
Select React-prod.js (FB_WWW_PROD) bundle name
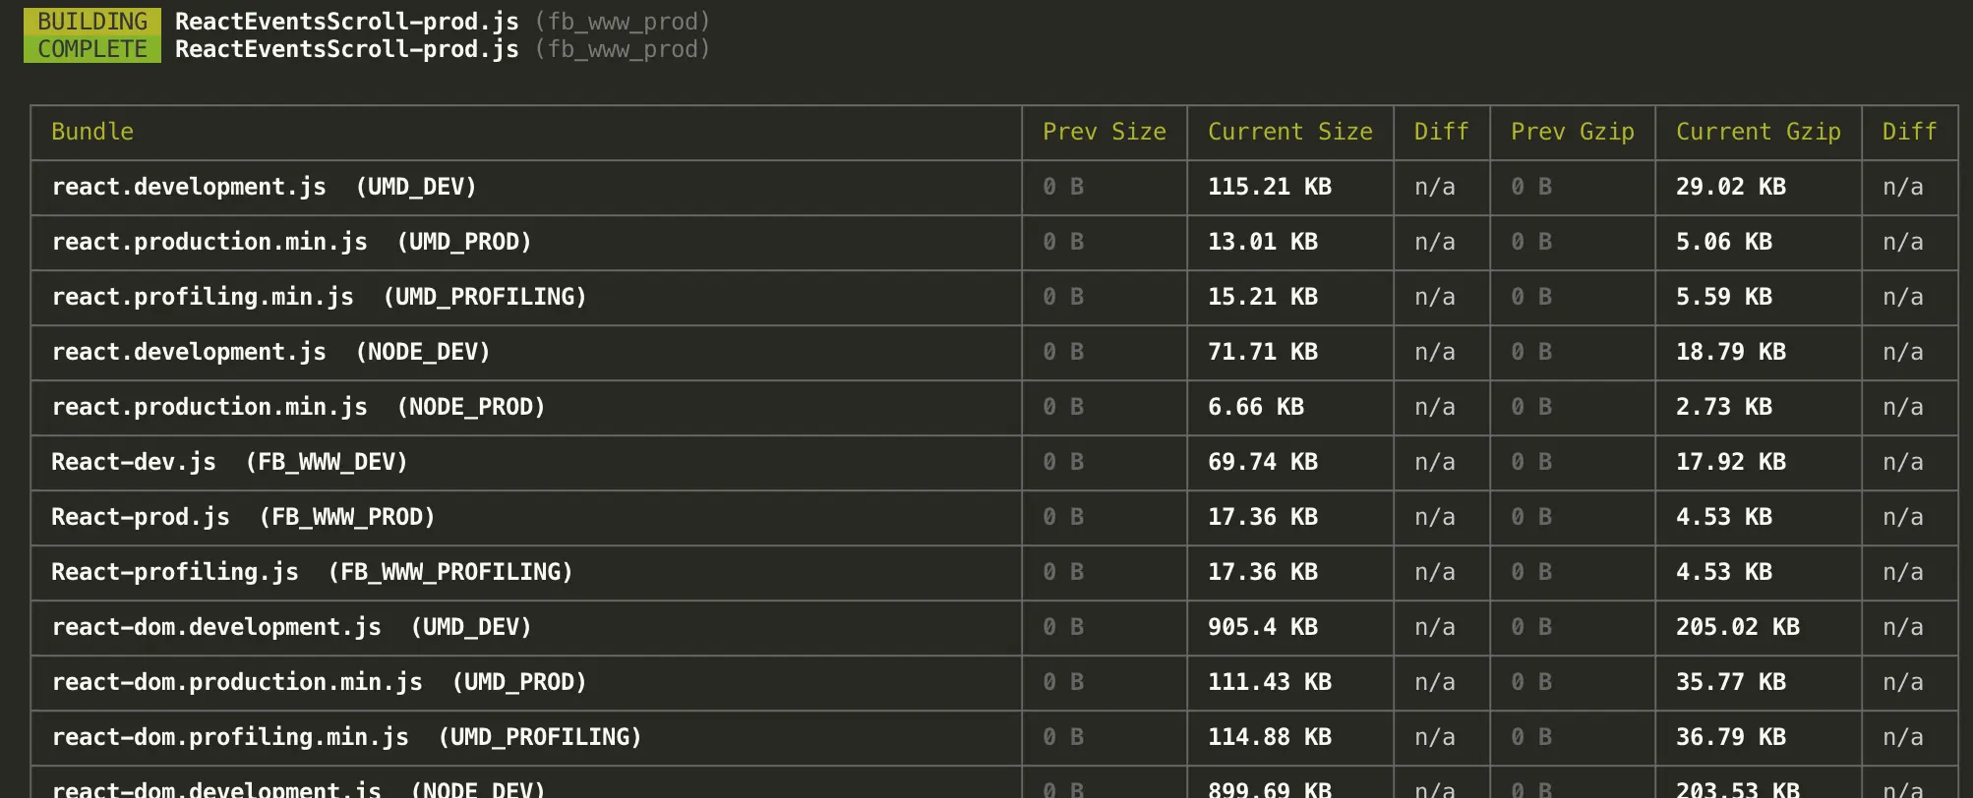[x=243, y=517]
